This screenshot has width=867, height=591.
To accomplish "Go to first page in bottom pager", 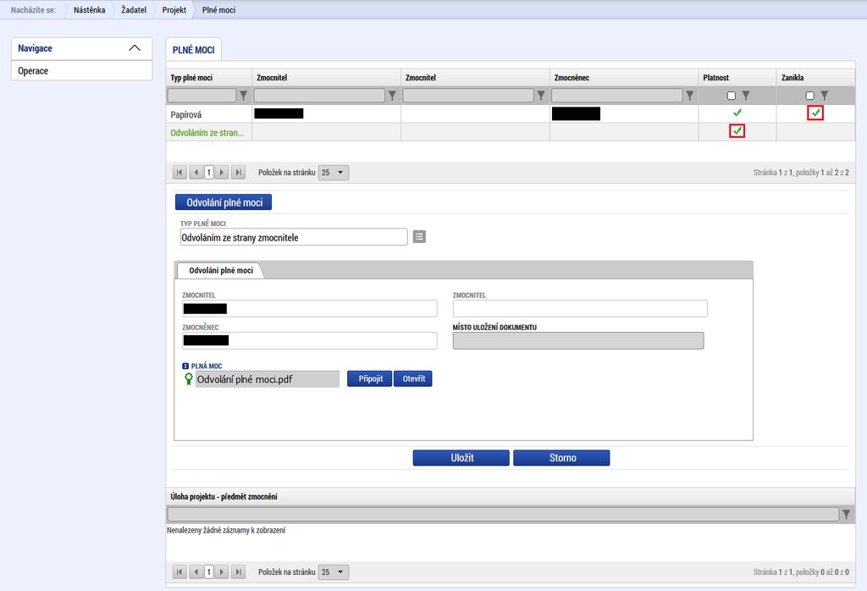I will pos(179,572).
